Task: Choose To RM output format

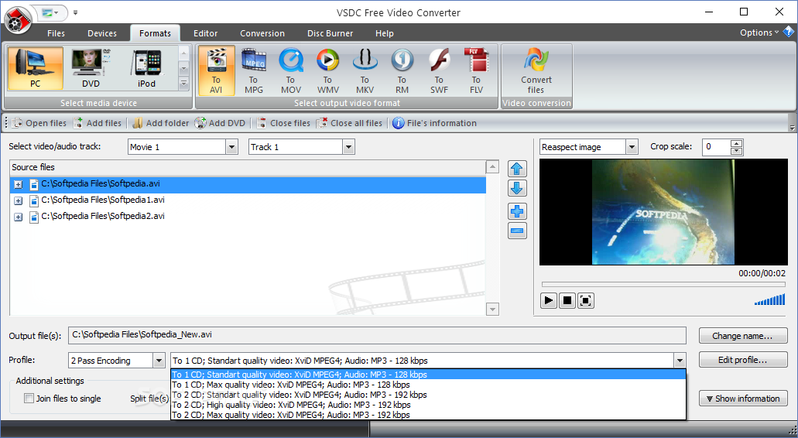Action: [x=402, y=70]
